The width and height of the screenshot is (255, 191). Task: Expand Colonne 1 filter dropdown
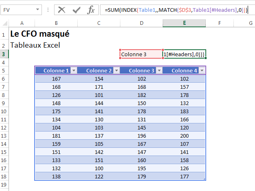click(x=74, y=71)
